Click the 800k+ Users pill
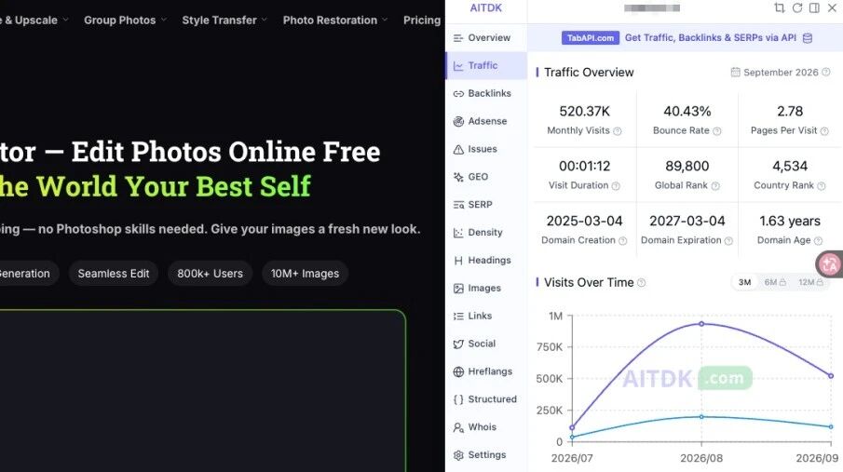 pyautogui.click(x=210, y=274)
